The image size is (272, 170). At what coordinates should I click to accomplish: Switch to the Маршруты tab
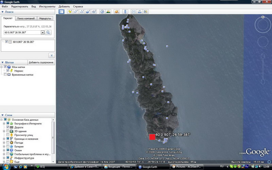point(45,18)
